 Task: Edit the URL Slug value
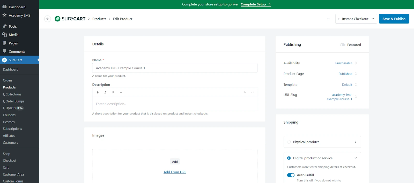342,97
